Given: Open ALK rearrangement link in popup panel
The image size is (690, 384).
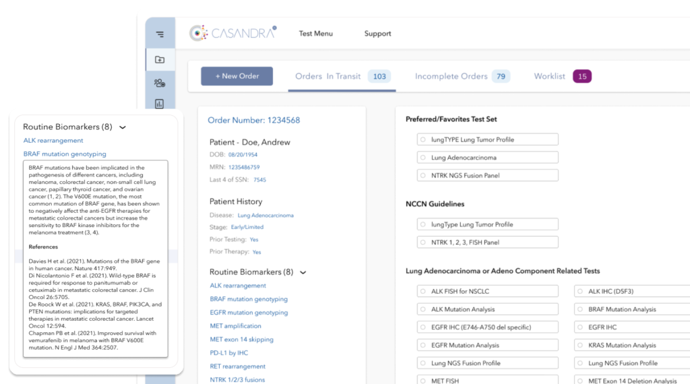Looking at the screenshot, I should 53,140.
